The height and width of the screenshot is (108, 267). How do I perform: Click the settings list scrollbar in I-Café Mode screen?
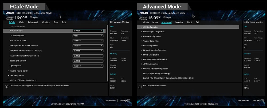107,53
